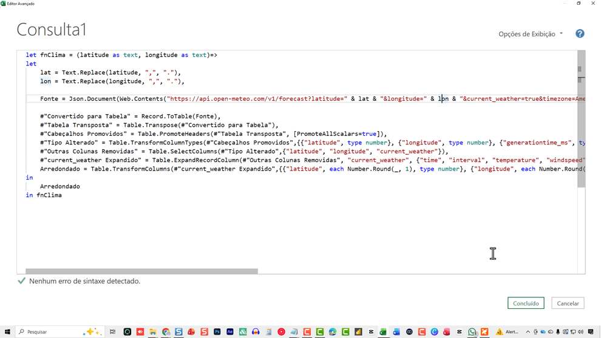Click inside the Fonte code line
The height and width of the screenshot is (338, 601).
click(x=243, y=99)
